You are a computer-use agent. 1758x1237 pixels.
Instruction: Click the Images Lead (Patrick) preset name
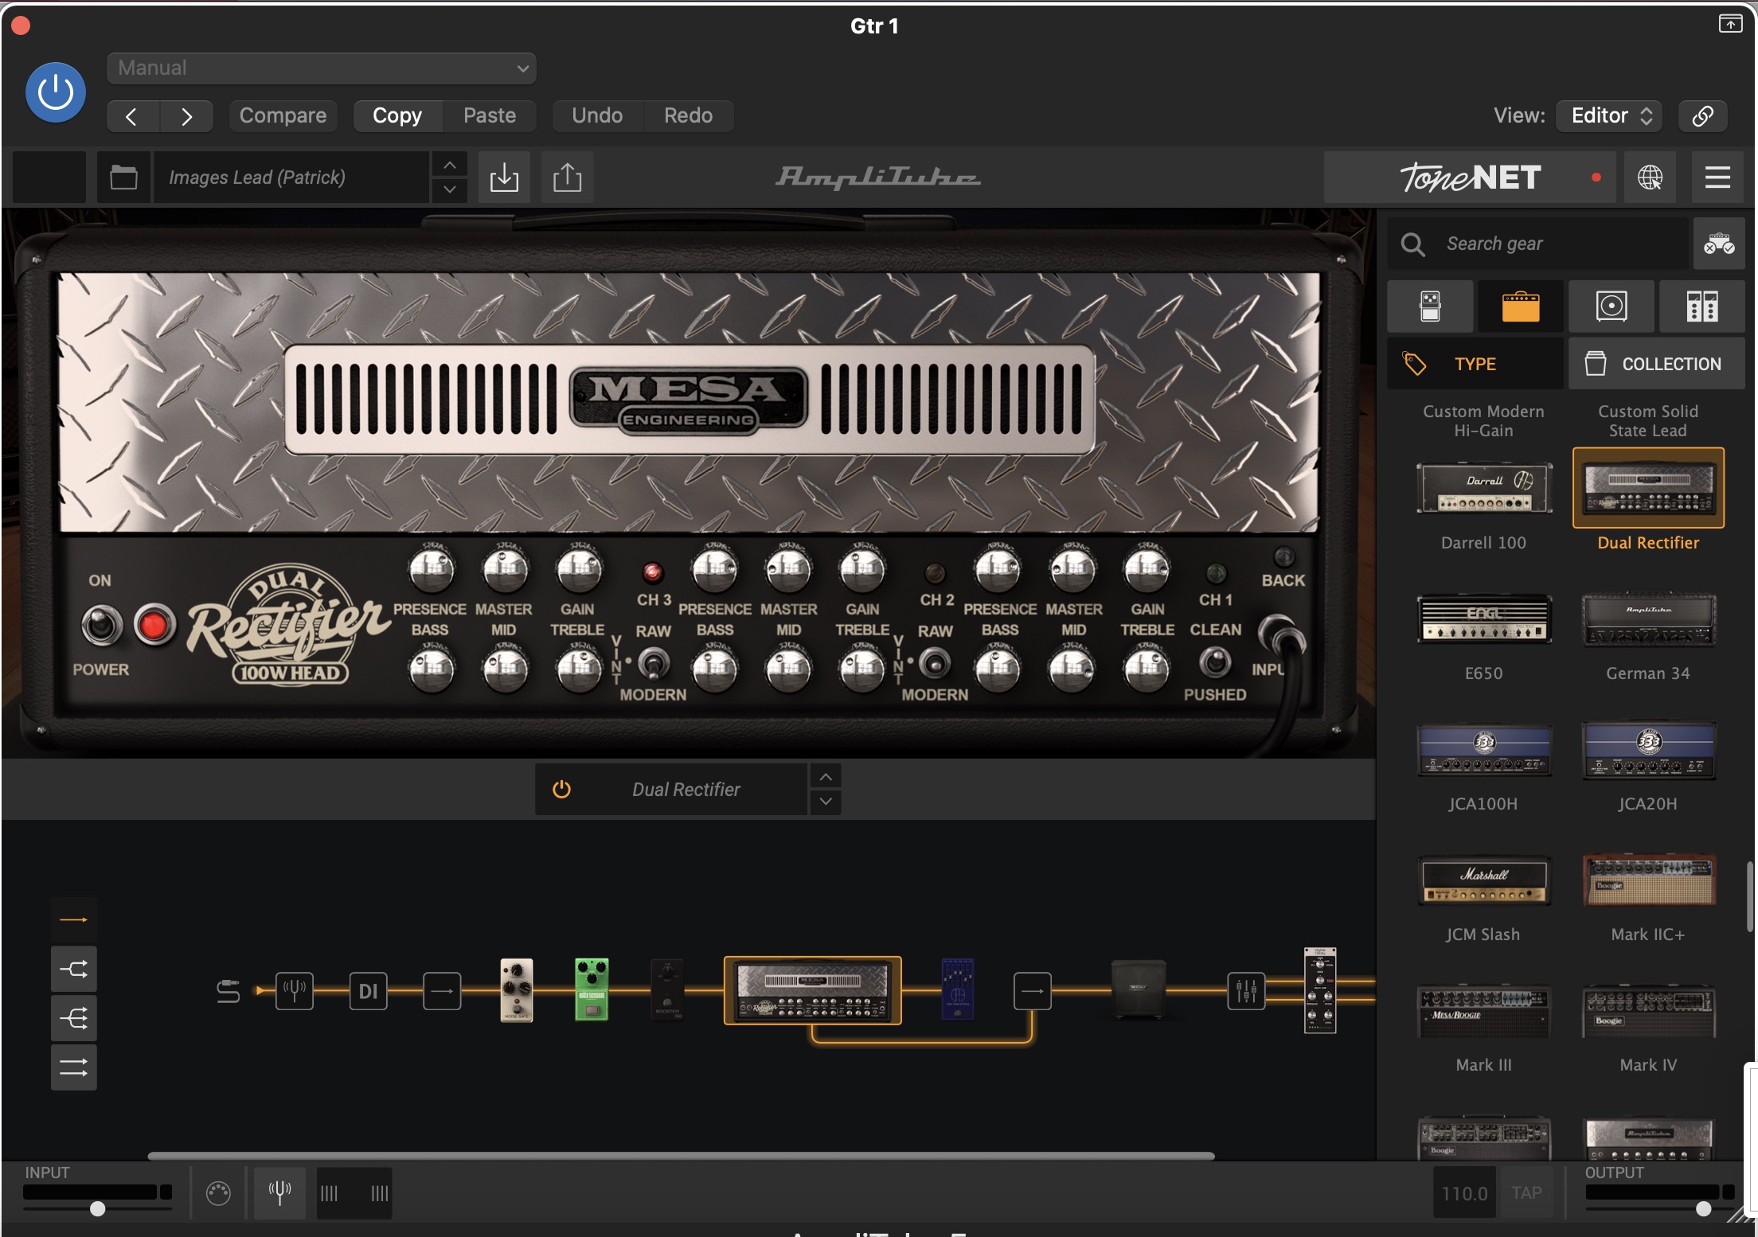tap(291, 177)
